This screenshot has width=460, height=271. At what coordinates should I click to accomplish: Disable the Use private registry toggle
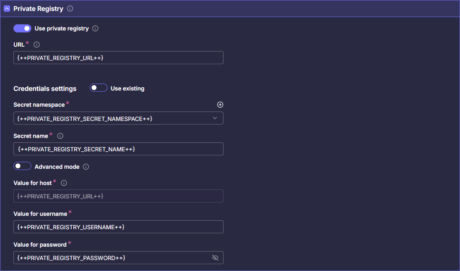click(22, 28)
